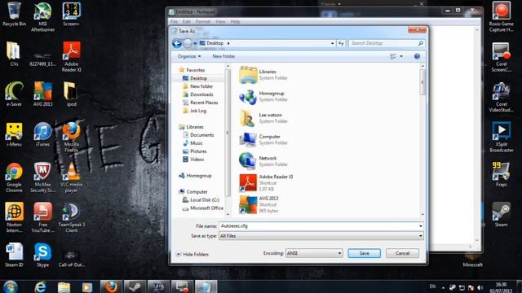Click the refresh button beside address bar
Viewport: 522px width, 293px height.
pos(341,43)
